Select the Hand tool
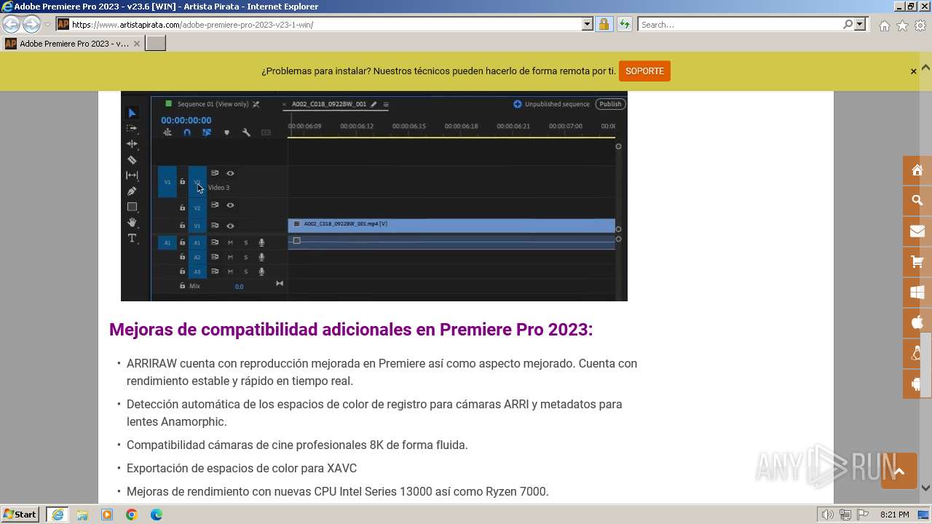The height and width of the screenshot is (524, 932). point(132,223)
